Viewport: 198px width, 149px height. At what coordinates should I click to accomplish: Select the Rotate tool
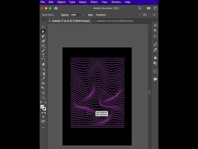point(43,60)
